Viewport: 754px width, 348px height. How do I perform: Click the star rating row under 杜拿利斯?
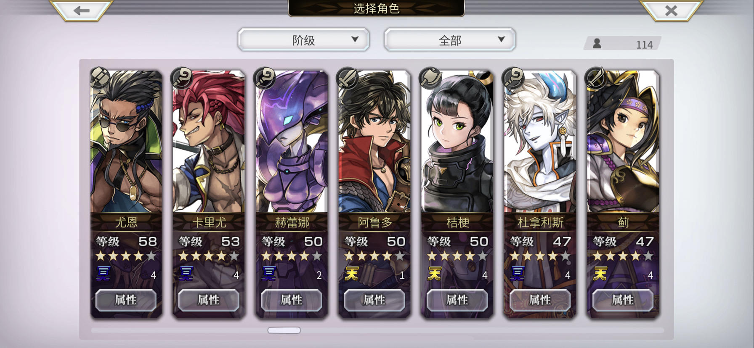point(540,256)
